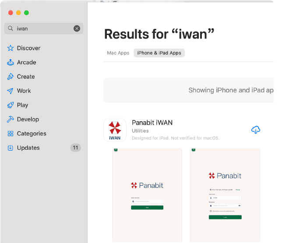This screenshot has width=289, height=243.
Task: Download Panabit iWAN via cloud icon
Action: tap(256, 130)
